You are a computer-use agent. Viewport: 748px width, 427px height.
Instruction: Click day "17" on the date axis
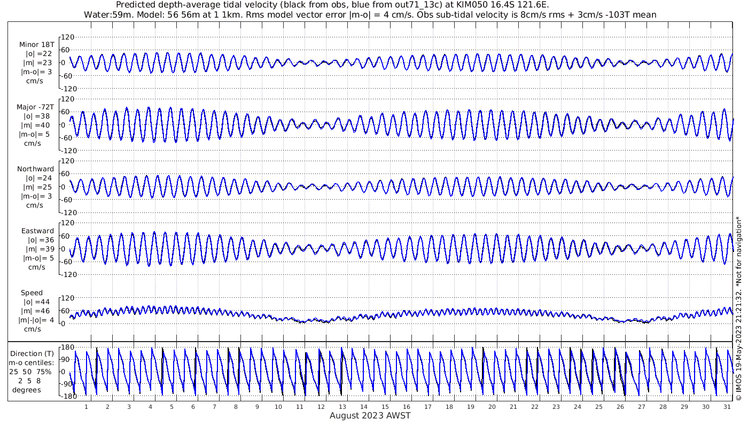[x=428, y=407]
